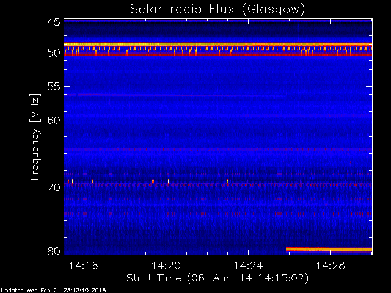Click the 14:24 time tick label
The height and width of the screenshot is (293, 391).
tap(249, 266)
